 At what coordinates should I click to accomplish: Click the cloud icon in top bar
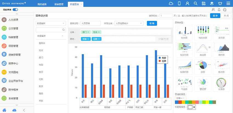171,4
